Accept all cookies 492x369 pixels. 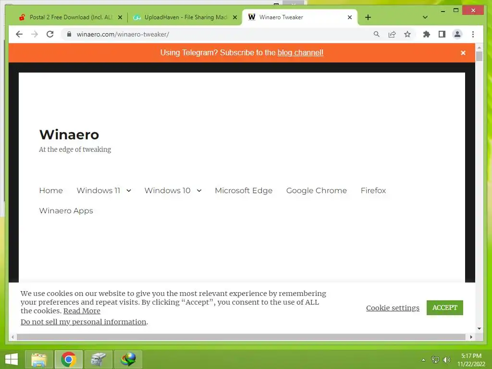[444, 307]
